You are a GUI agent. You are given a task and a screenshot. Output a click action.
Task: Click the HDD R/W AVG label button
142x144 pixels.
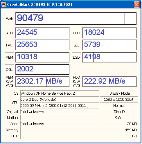[76, 82]
